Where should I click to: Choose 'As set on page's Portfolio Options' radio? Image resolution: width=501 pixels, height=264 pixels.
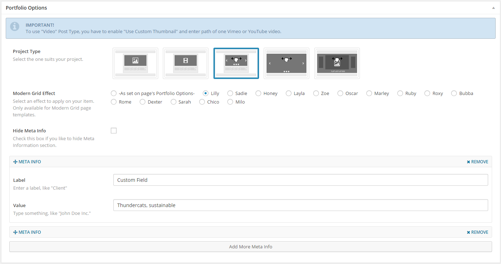pyautogui.click(x=114, y=94)
